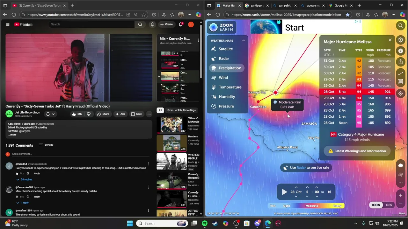Screen dimensions: 408x229
Task: Click favorite star in Zoom Earth address bar
Action: (347, 15)
